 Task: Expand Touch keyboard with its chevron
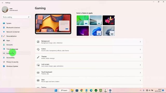pyautogui.click(x=140, y=73)
